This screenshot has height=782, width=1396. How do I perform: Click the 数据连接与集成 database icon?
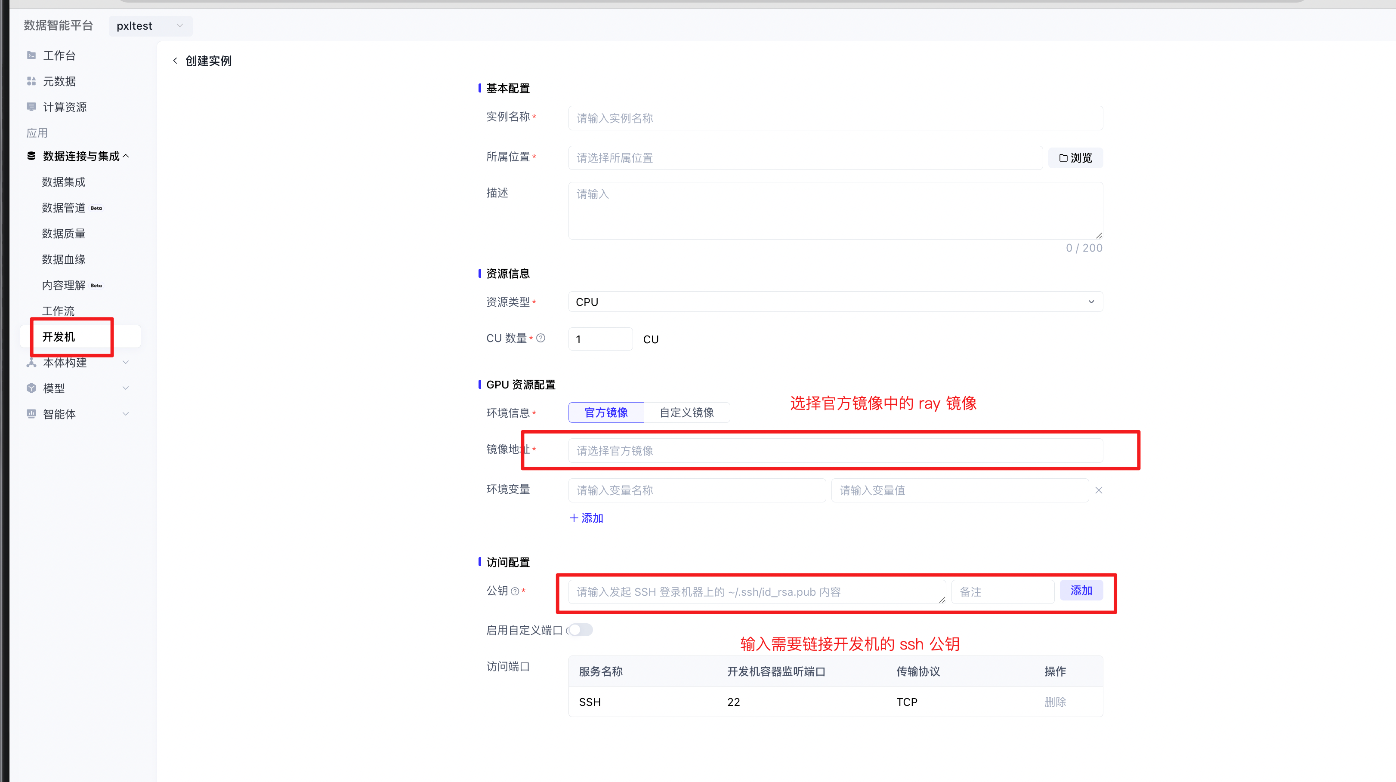(31, 156)
